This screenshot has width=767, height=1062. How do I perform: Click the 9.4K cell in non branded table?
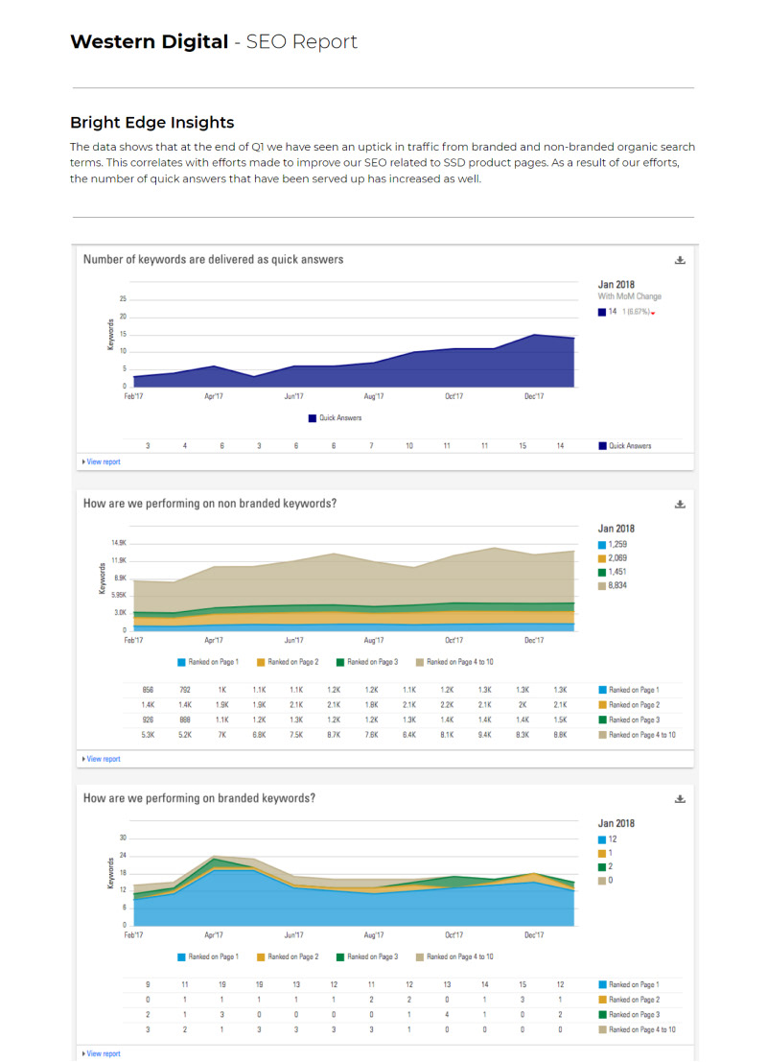[485, 735]
